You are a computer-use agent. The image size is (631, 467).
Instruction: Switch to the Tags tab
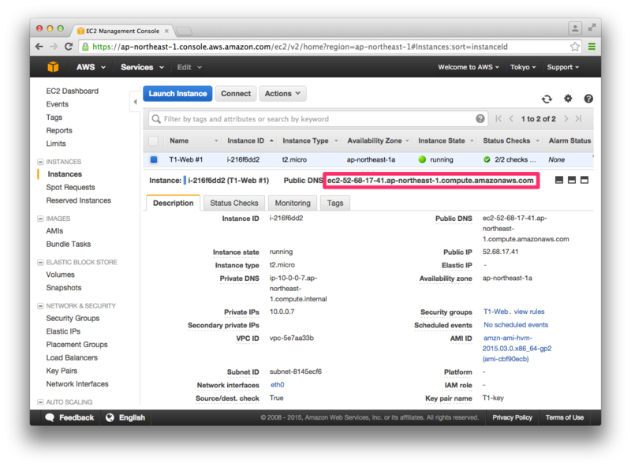click(334, 203)
